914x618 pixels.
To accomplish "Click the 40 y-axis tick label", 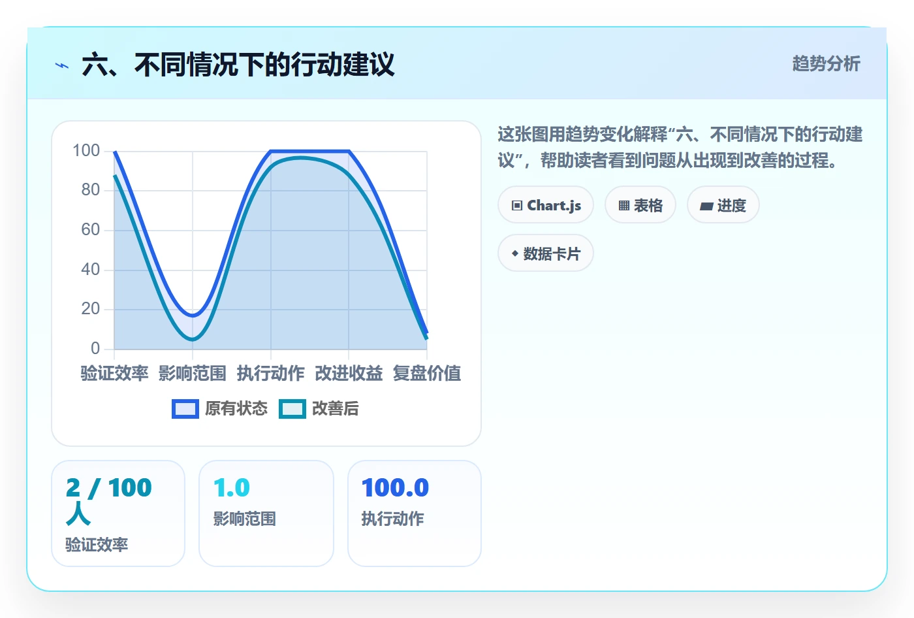I will 91,269.
